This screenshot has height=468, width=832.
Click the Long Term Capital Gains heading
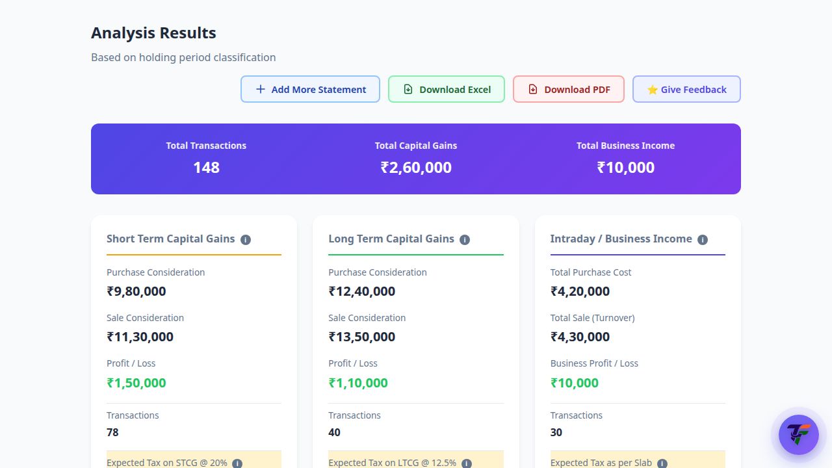[x=391, y=239]
